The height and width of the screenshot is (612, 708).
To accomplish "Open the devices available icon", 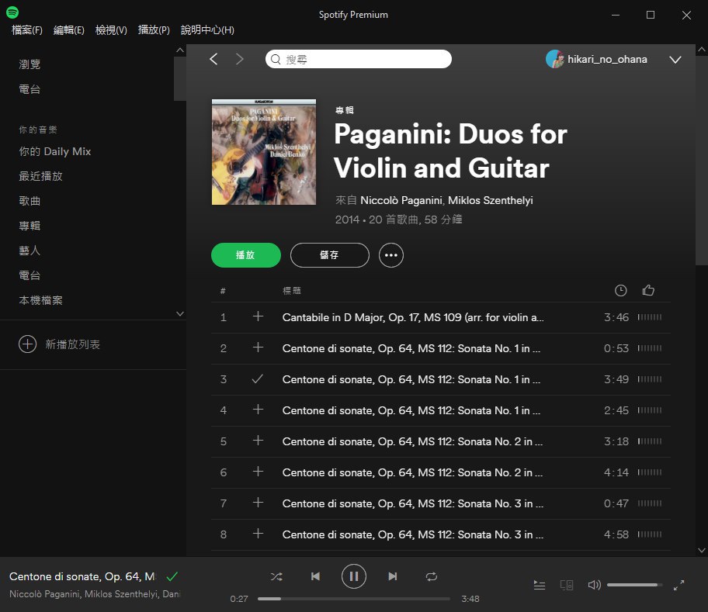I will [x=567, y=585].
